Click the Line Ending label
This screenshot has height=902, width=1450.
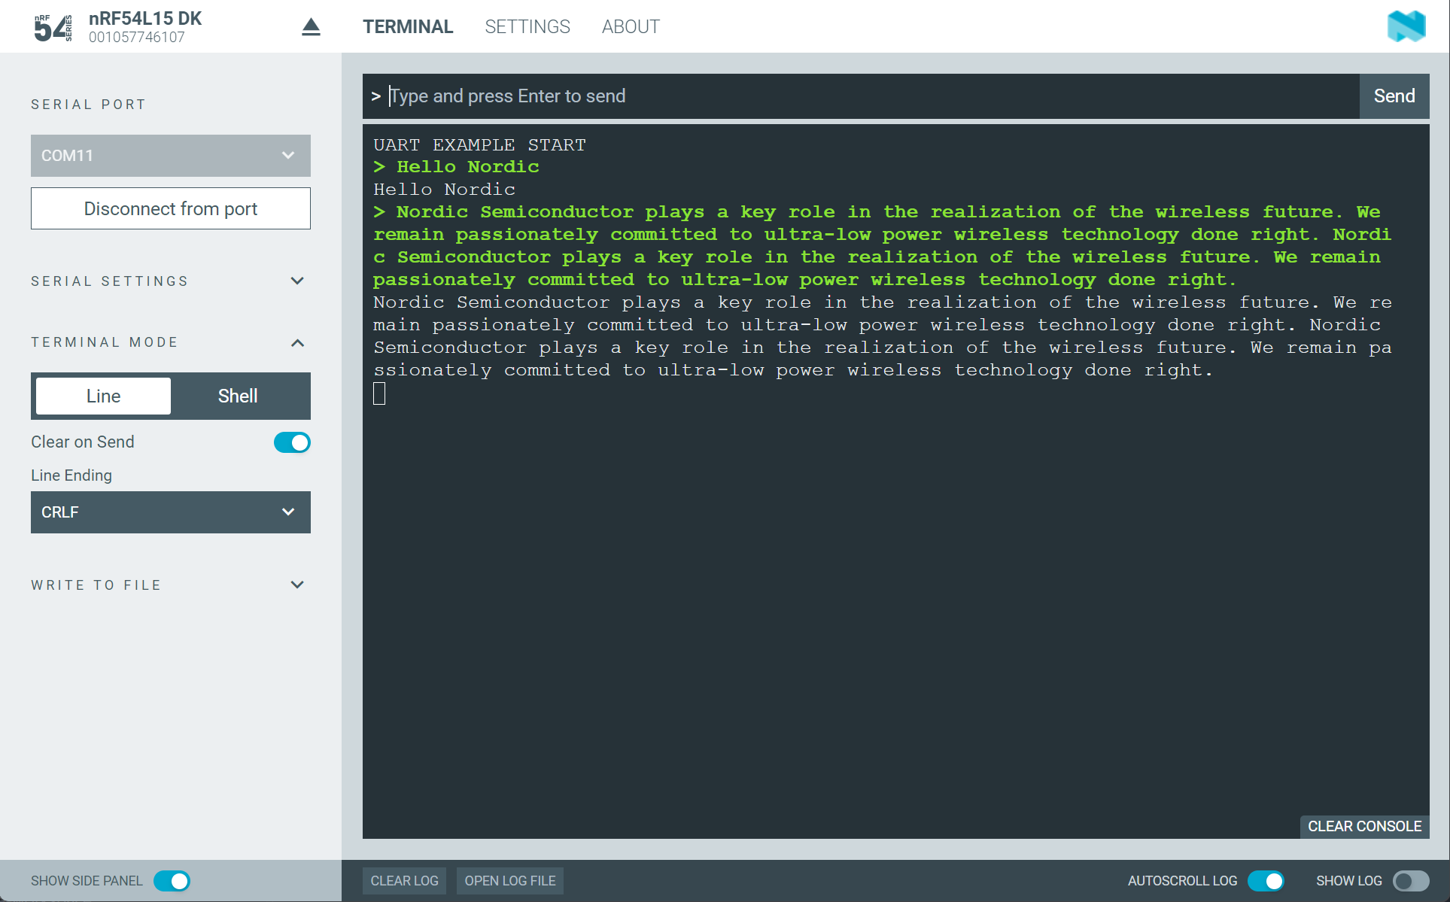[x=71, y=475]
